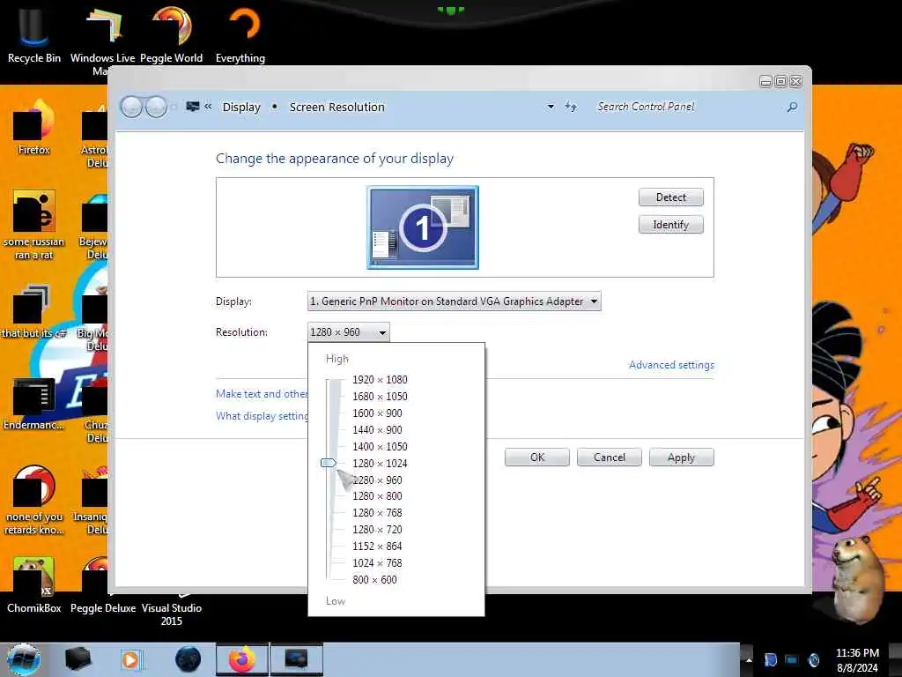Click the Control Panel address bar icon
The image size is (902, 677).
(x=193, y=107)
